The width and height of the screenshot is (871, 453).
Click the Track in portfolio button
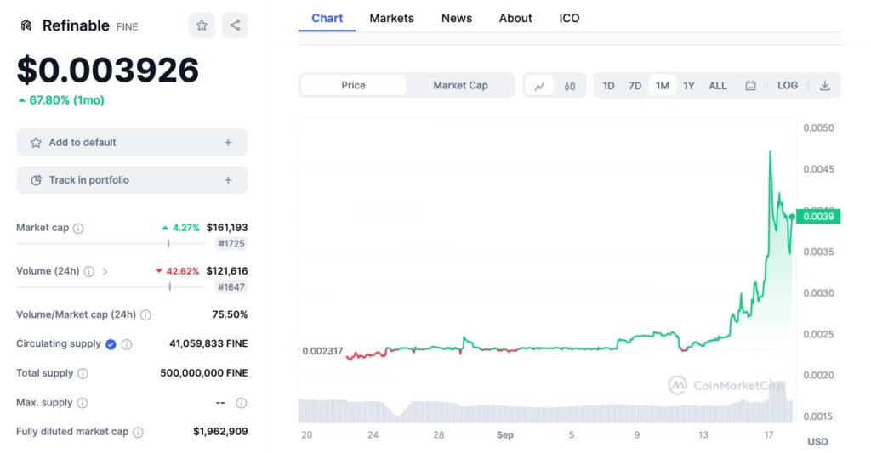coord(132,180)
